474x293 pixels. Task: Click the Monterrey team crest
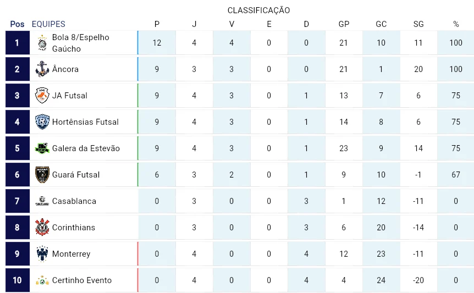coord(42,254)
